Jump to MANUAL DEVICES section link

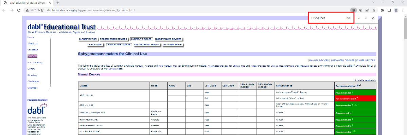coord(319,60)
